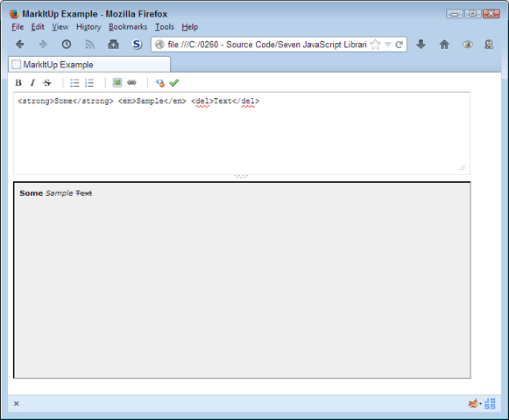
Task: Click the JS/SS status bar icon
Action: [x=490, y=403]
